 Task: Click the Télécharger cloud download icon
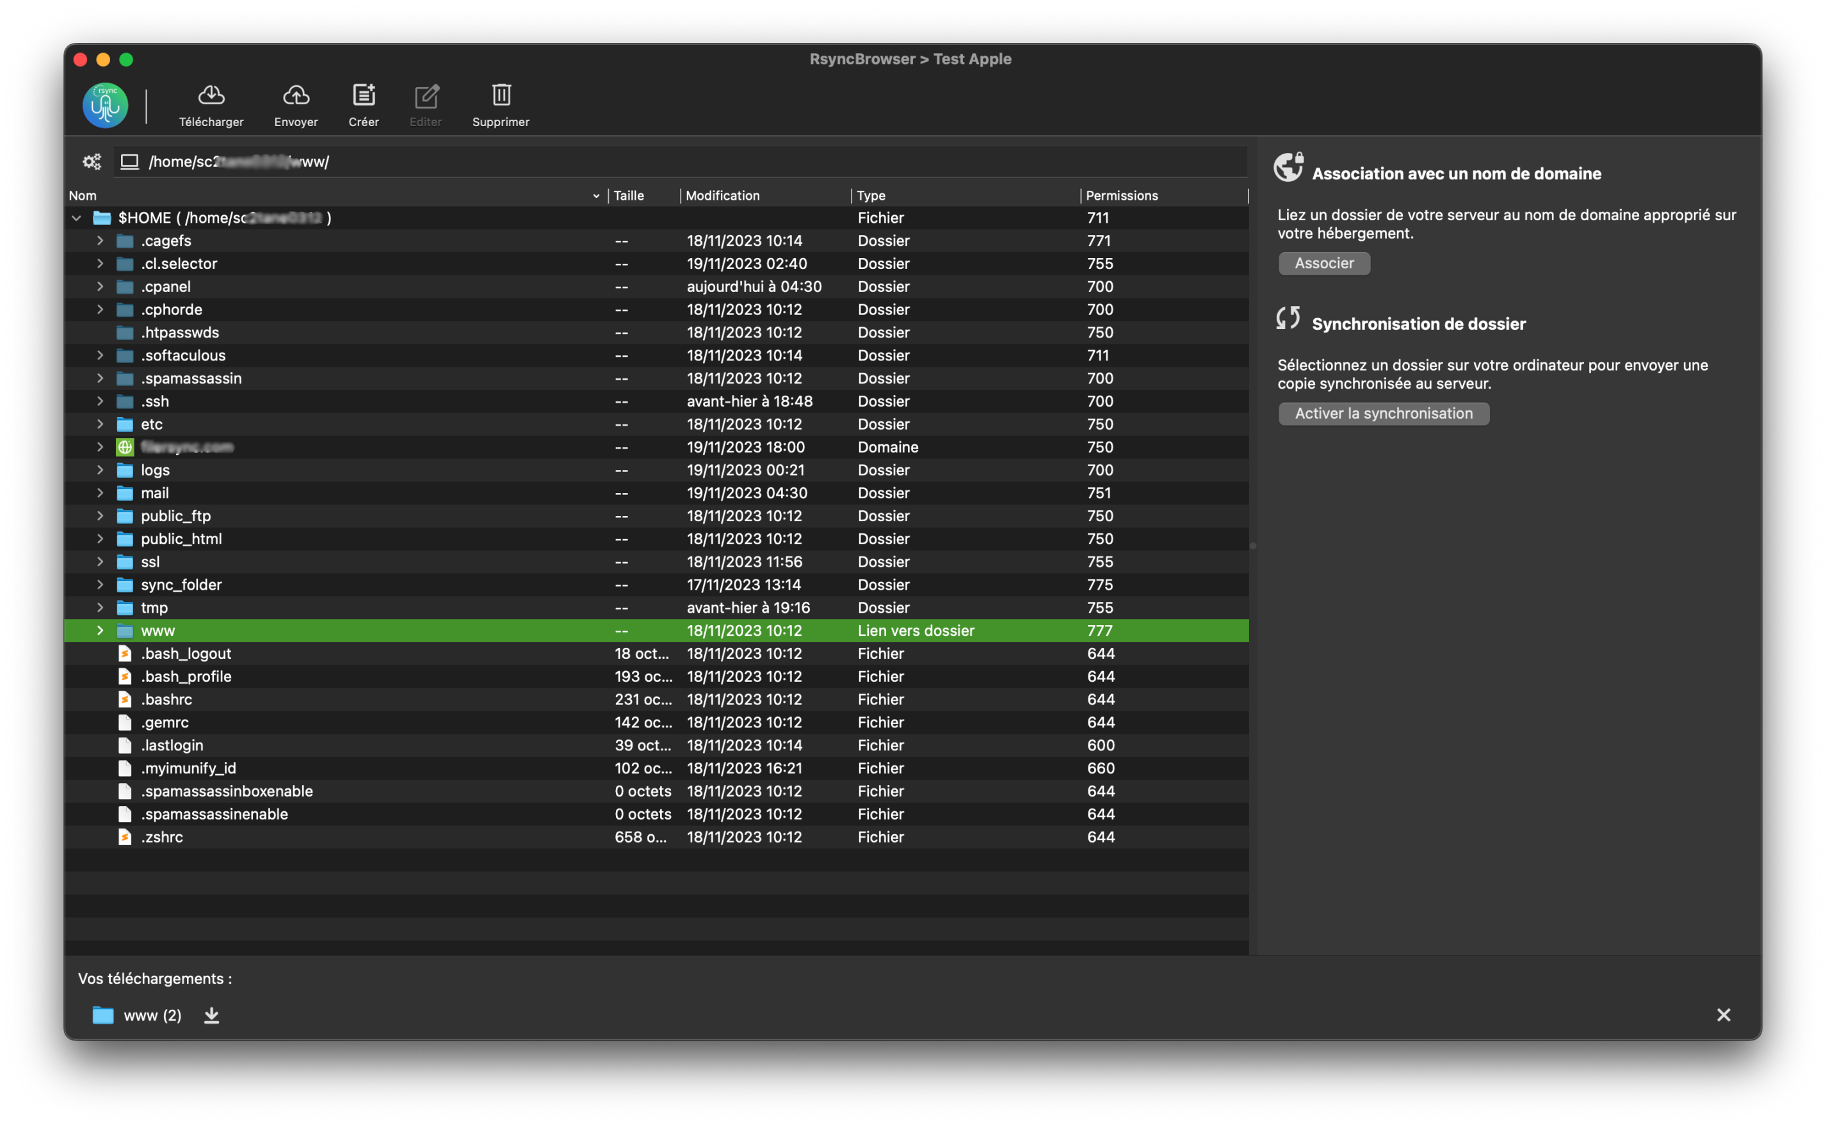pyautogui.click(x=211, y=95)
